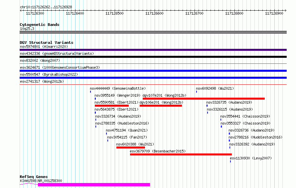Click nsv2788335 (Huddleston2016) label
The image size is (296, 188).
122,123
